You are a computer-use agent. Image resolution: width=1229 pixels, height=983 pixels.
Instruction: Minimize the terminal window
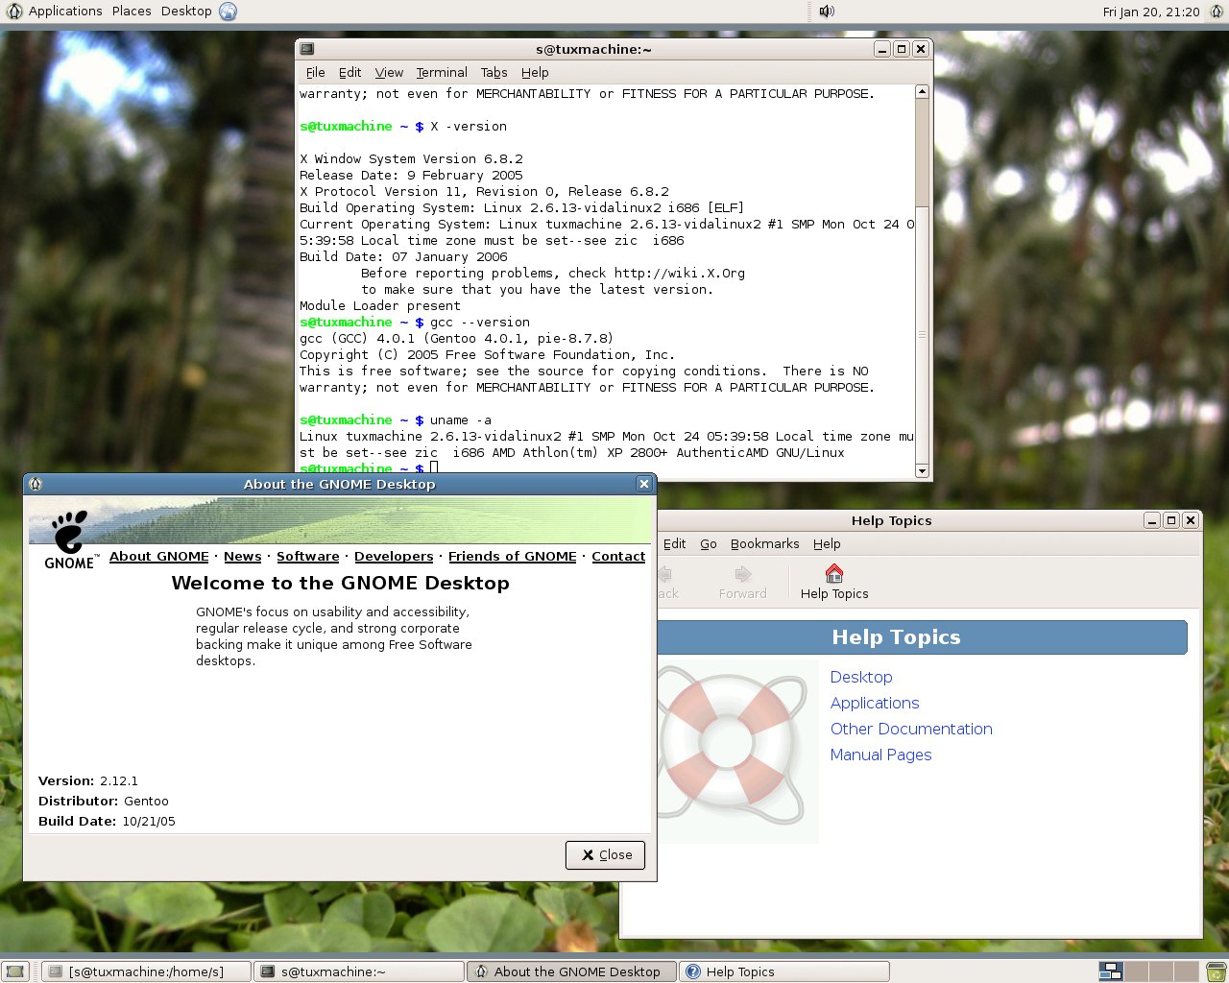(881, 49)
